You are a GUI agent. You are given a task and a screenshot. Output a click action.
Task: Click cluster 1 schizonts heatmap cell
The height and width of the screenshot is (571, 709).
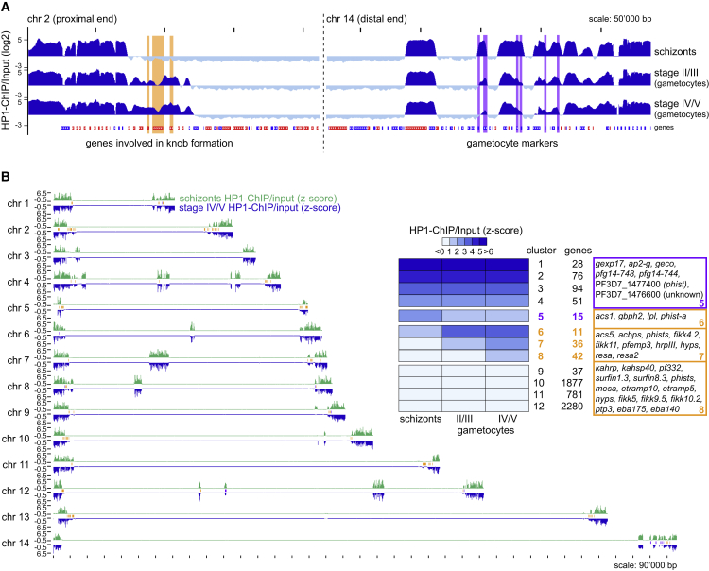[x=420, y=265]
